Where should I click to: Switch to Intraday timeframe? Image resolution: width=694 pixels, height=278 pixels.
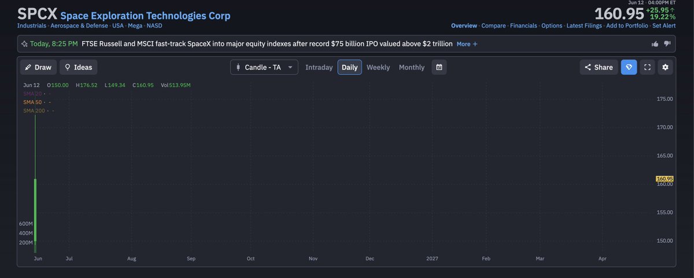tap(319, 67)
